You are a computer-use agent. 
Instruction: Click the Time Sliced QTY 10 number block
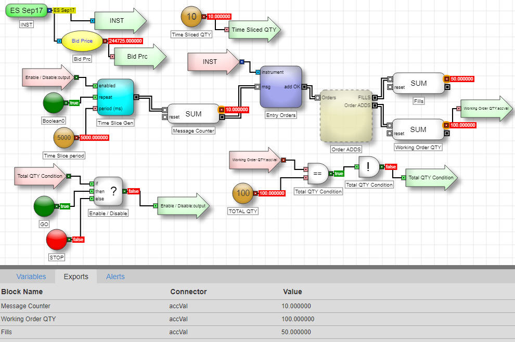(191, 17)
